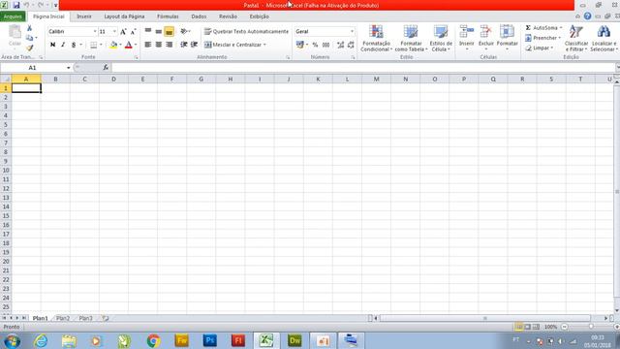Align text right in cell
Viewport: 620px width, 349px height.
pyautogui.click(x=169, y=45)
